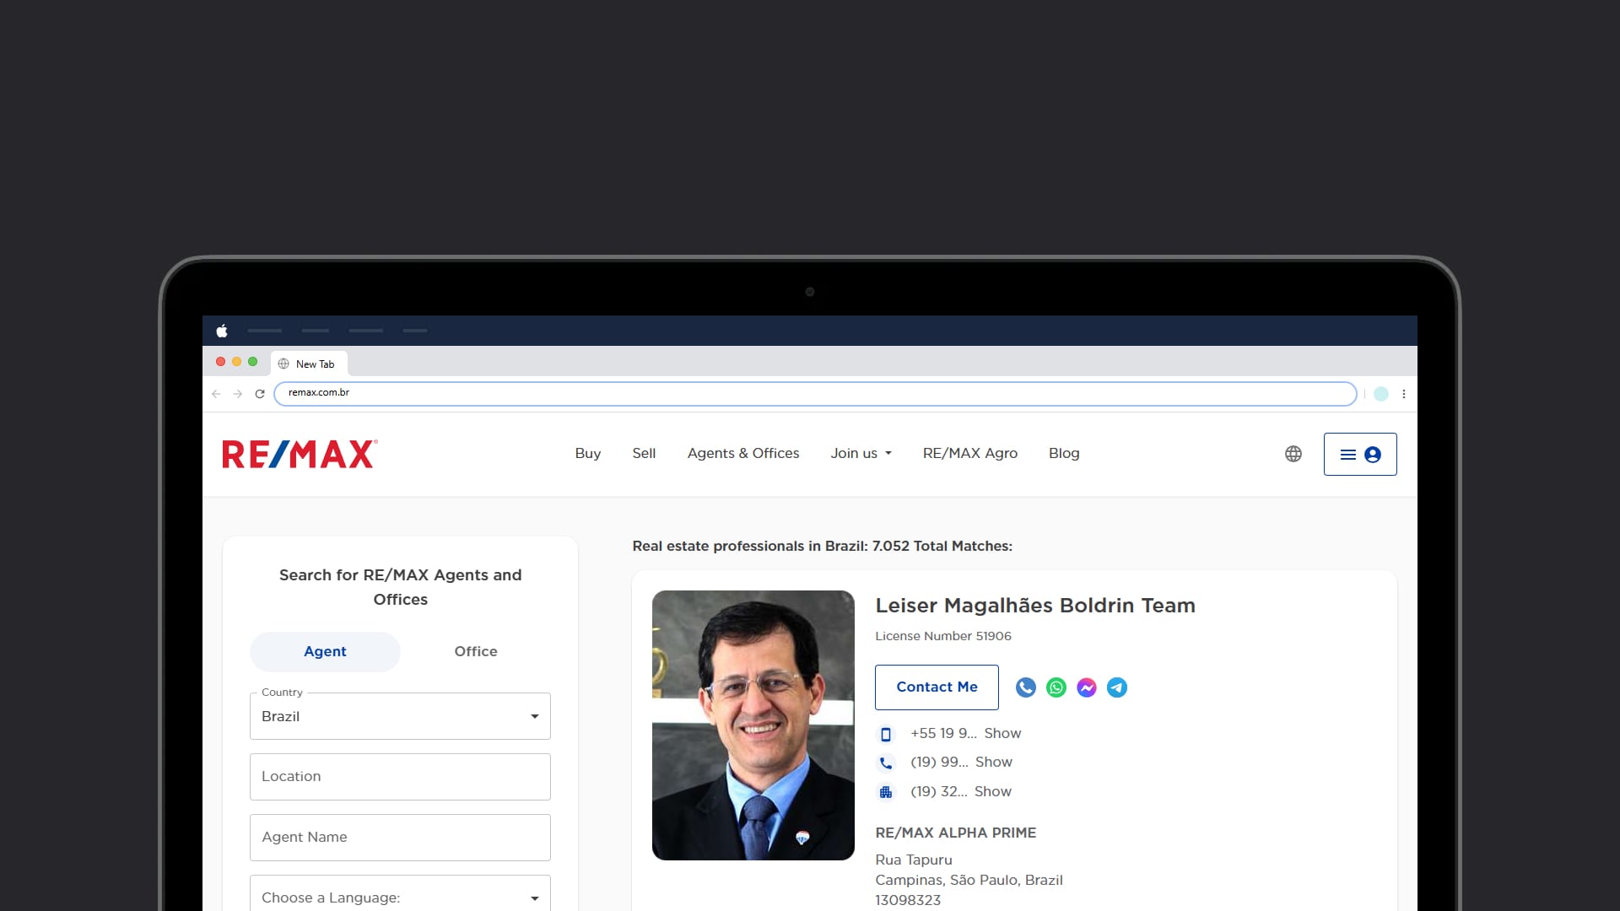Image resolution: width=1620 pixels, height=911 pixels.
Task: Go to RE/MAX Agro page
Action: point(969,453)
